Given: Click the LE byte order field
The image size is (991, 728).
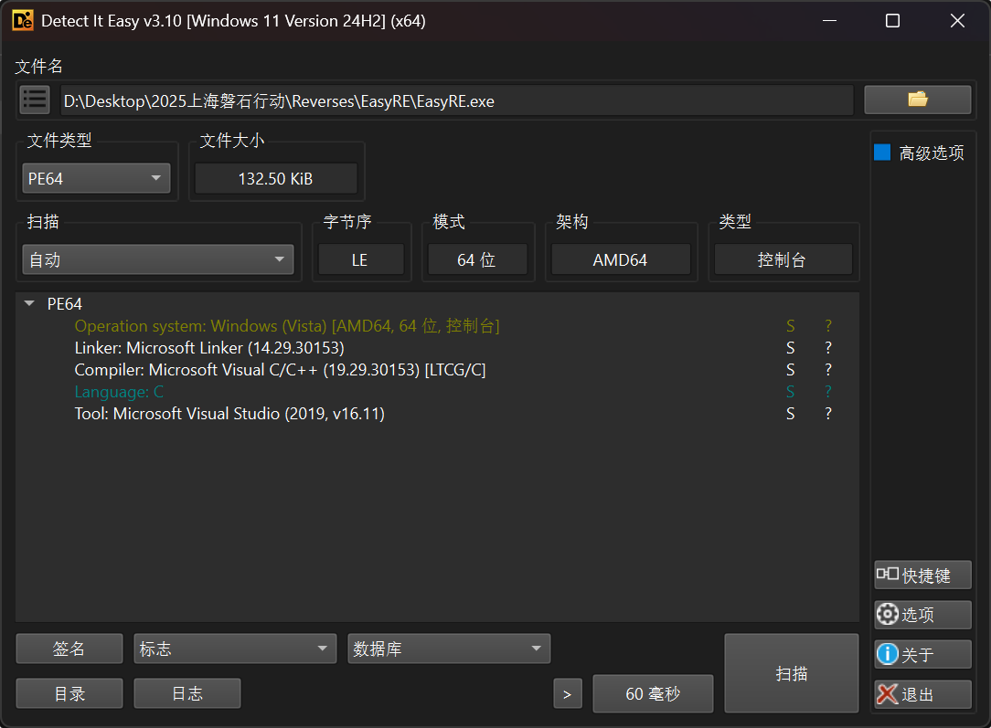Looking at the screenshot, I should tap(360, 259).
